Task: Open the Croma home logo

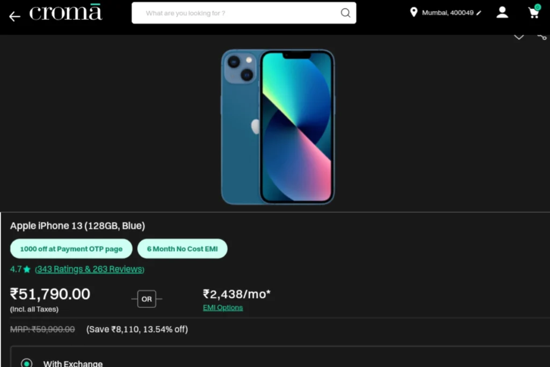Action: tap(66, 12)
